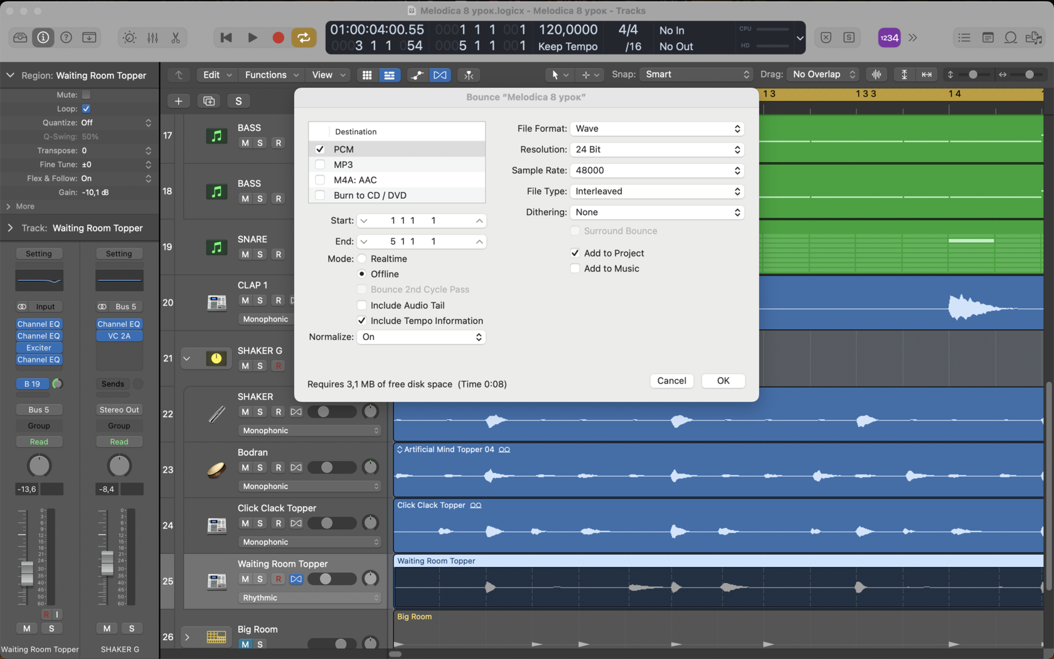Open the Scissors editors icon
The width and height of the screenshot is (1054, 659).
click(176, 38)
